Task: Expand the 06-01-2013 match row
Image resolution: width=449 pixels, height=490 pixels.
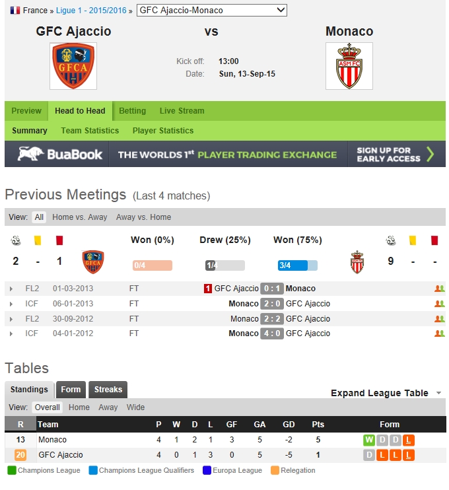Action: pyautogui.click(x=11, y=304)
